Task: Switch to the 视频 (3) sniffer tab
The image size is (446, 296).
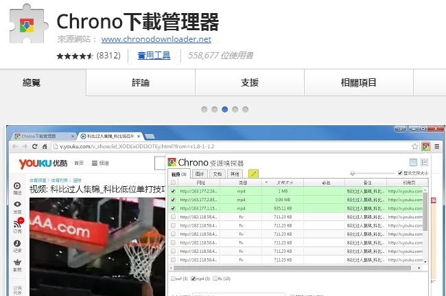Action: click(x=179, y=174)
